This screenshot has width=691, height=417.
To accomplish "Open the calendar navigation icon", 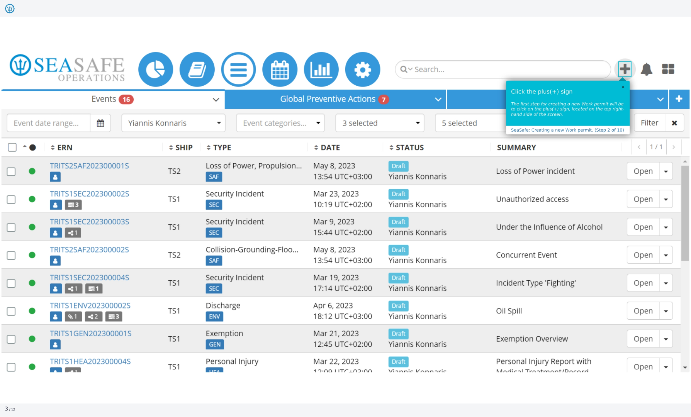I will click(280, 69).
